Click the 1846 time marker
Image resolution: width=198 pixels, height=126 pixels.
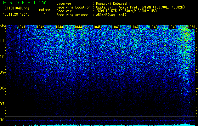coord(116,27)
